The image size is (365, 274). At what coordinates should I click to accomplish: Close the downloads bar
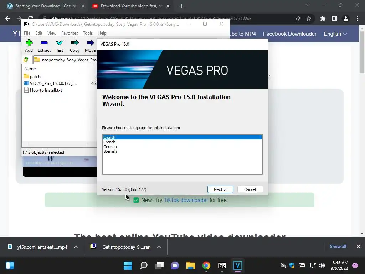point(359,247)
